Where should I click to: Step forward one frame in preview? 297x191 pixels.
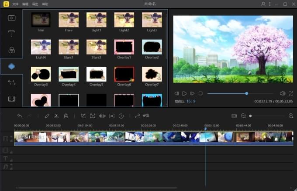(192, 93)
